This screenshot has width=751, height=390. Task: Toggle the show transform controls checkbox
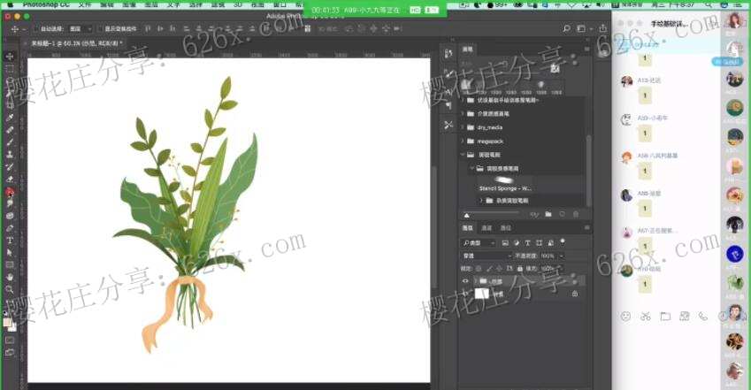[100, 29]
